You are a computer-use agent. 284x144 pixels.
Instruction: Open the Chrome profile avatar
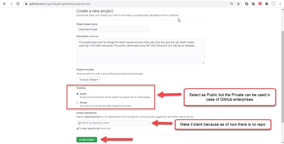coord(273,4)
